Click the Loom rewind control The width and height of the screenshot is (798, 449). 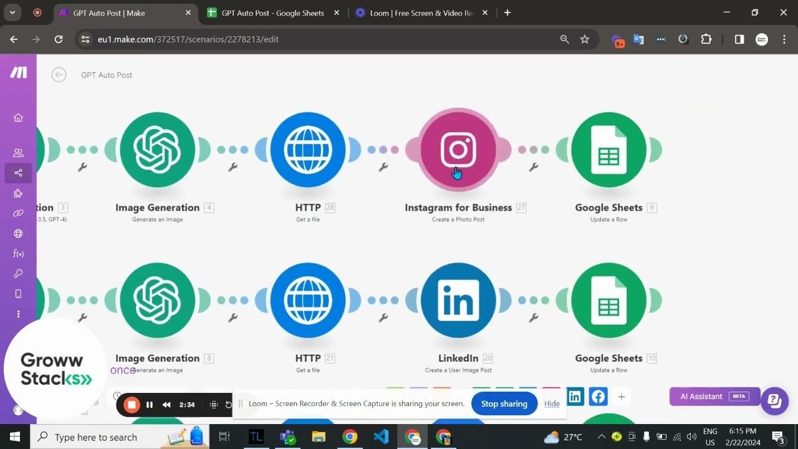tap(166, 405)
